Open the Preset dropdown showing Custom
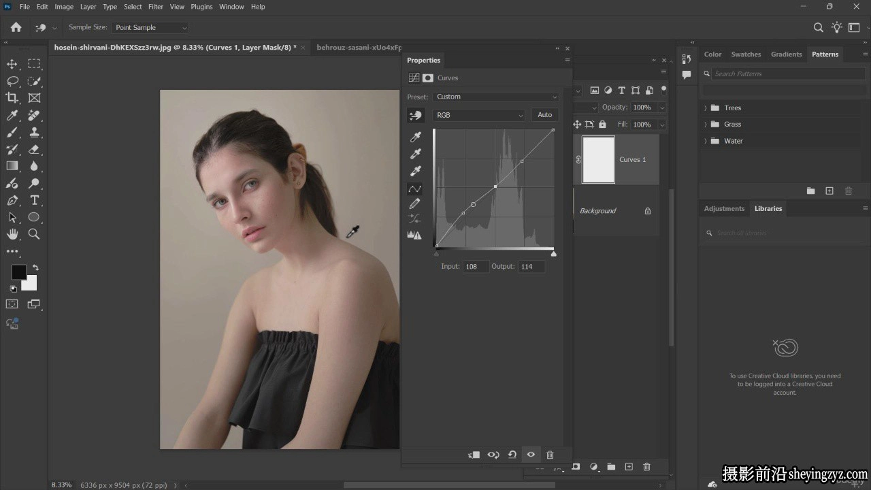Screen dimensions: 871x490 [x=497, y=97]
